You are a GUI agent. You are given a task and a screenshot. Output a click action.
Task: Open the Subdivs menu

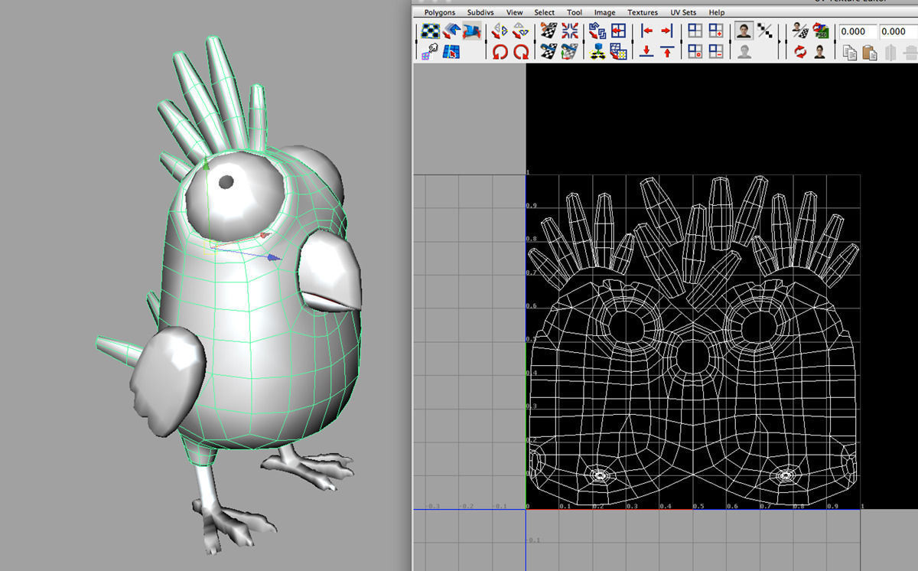click(x=480, y=13)
